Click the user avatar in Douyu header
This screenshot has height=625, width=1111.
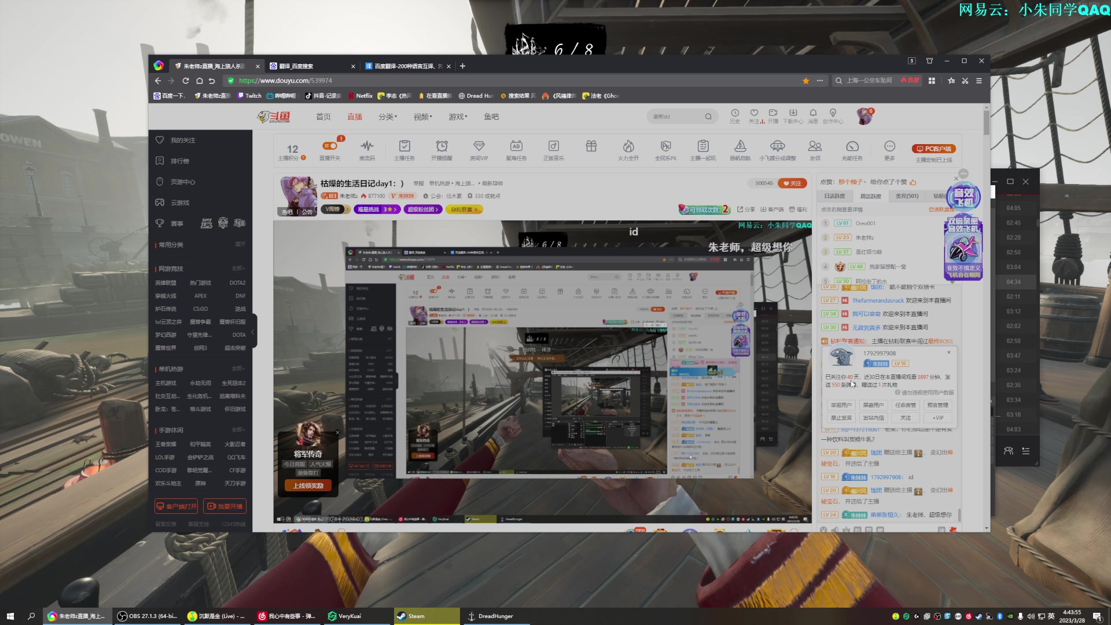864,116
